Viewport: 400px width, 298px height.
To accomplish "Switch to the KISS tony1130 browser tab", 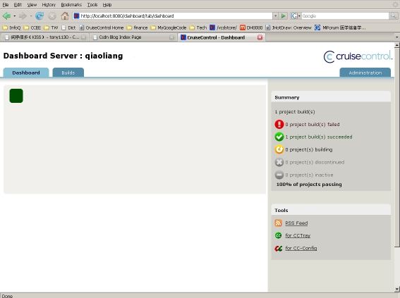I will coord(44,37).
